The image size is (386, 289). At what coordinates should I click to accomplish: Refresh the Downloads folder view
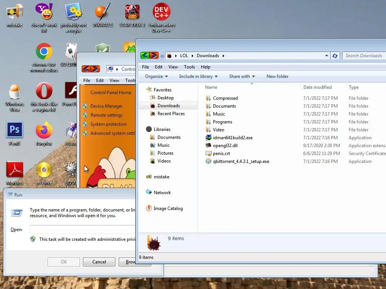click(x=335, y=56)
